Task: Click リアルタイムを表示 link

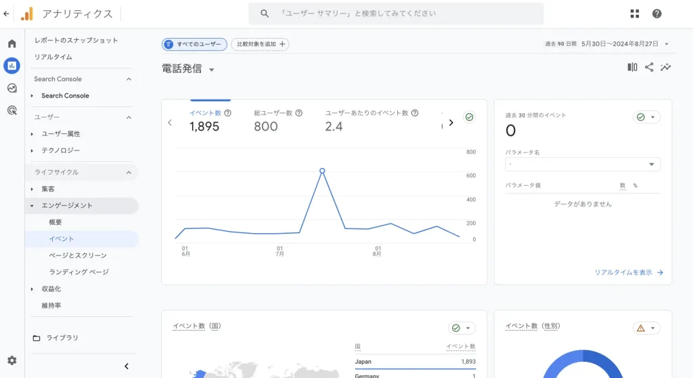Action: pyautogui.click(x=629, y=272)
